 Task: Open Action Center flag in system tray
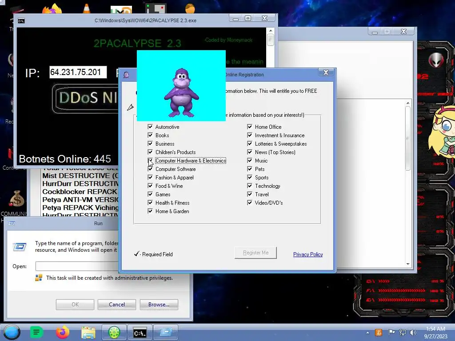391,332
